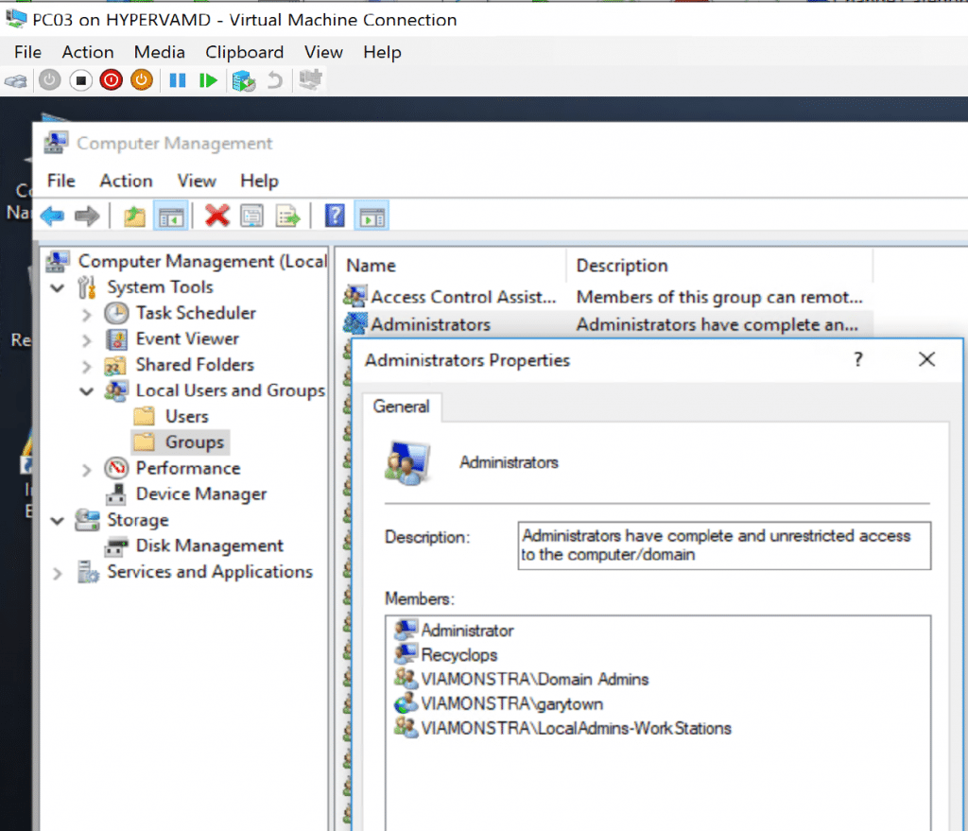The height and width of the screenshot is (831, 968).
Task: Create a checkpoint of the VM
Action: tap(242, 80)
